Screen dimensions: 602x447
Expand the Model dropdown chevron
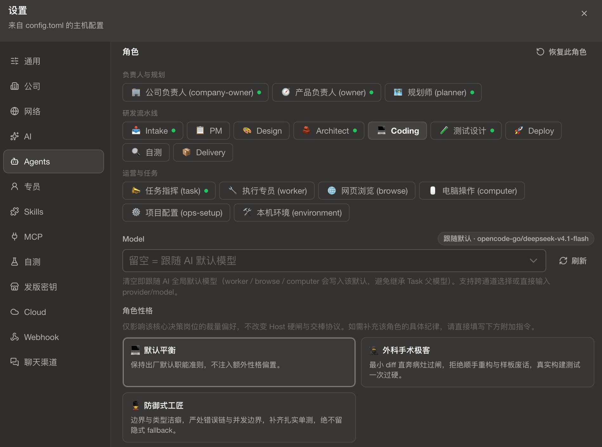pos(533,261)
